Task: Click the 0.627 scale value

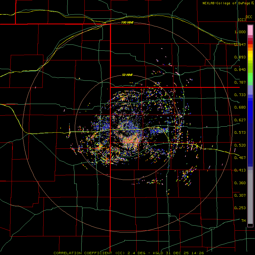Action: coord(240,120)
